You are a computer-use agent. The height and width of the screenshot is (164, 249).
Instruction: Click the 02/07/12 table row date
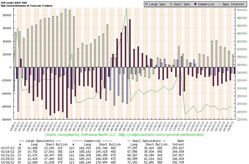7,148
